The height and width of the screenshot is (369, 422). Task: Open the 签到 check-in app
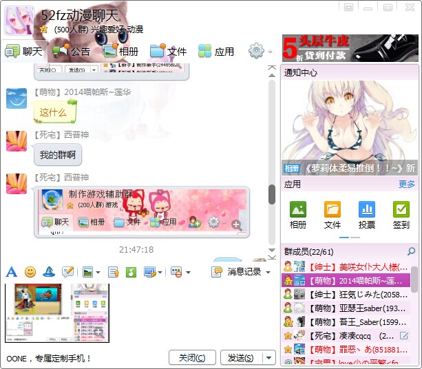401,215
